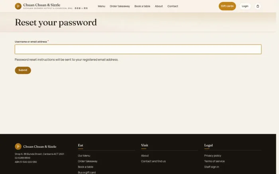The height and width of the screenshot is (174, 279).
Task: Open Privacy policy footer link
Action: (212, 156)
